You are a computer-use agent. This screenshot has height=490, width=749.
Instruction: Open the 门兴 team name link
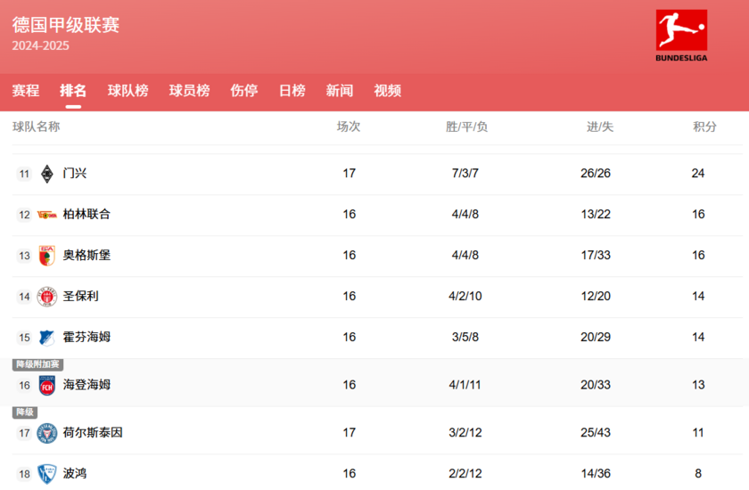[75, 174]
